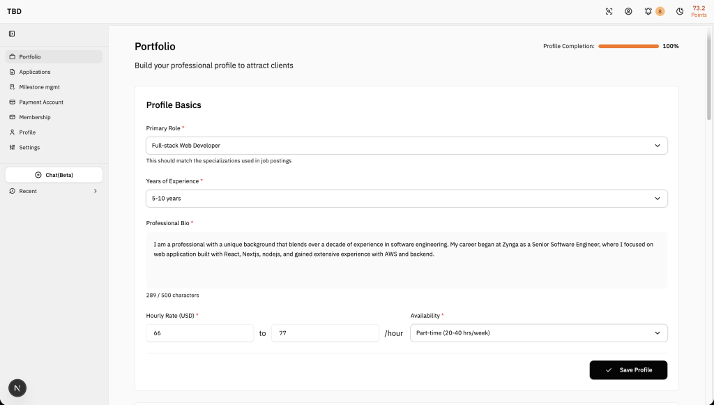Open the Years of Experience dropdown
Image resolution: width=714 pixels, height=405 pixels.
[x=407, y=198]
